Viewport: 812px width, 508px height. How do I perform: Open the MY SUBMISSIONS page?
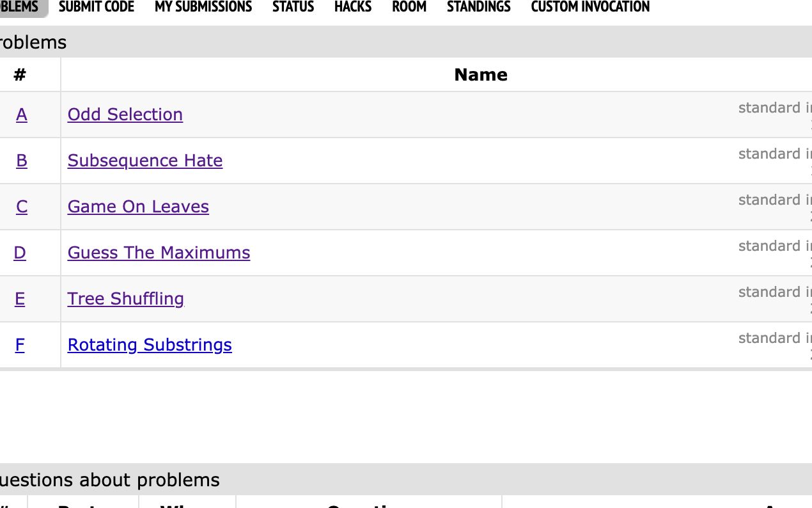coord(203,7)
